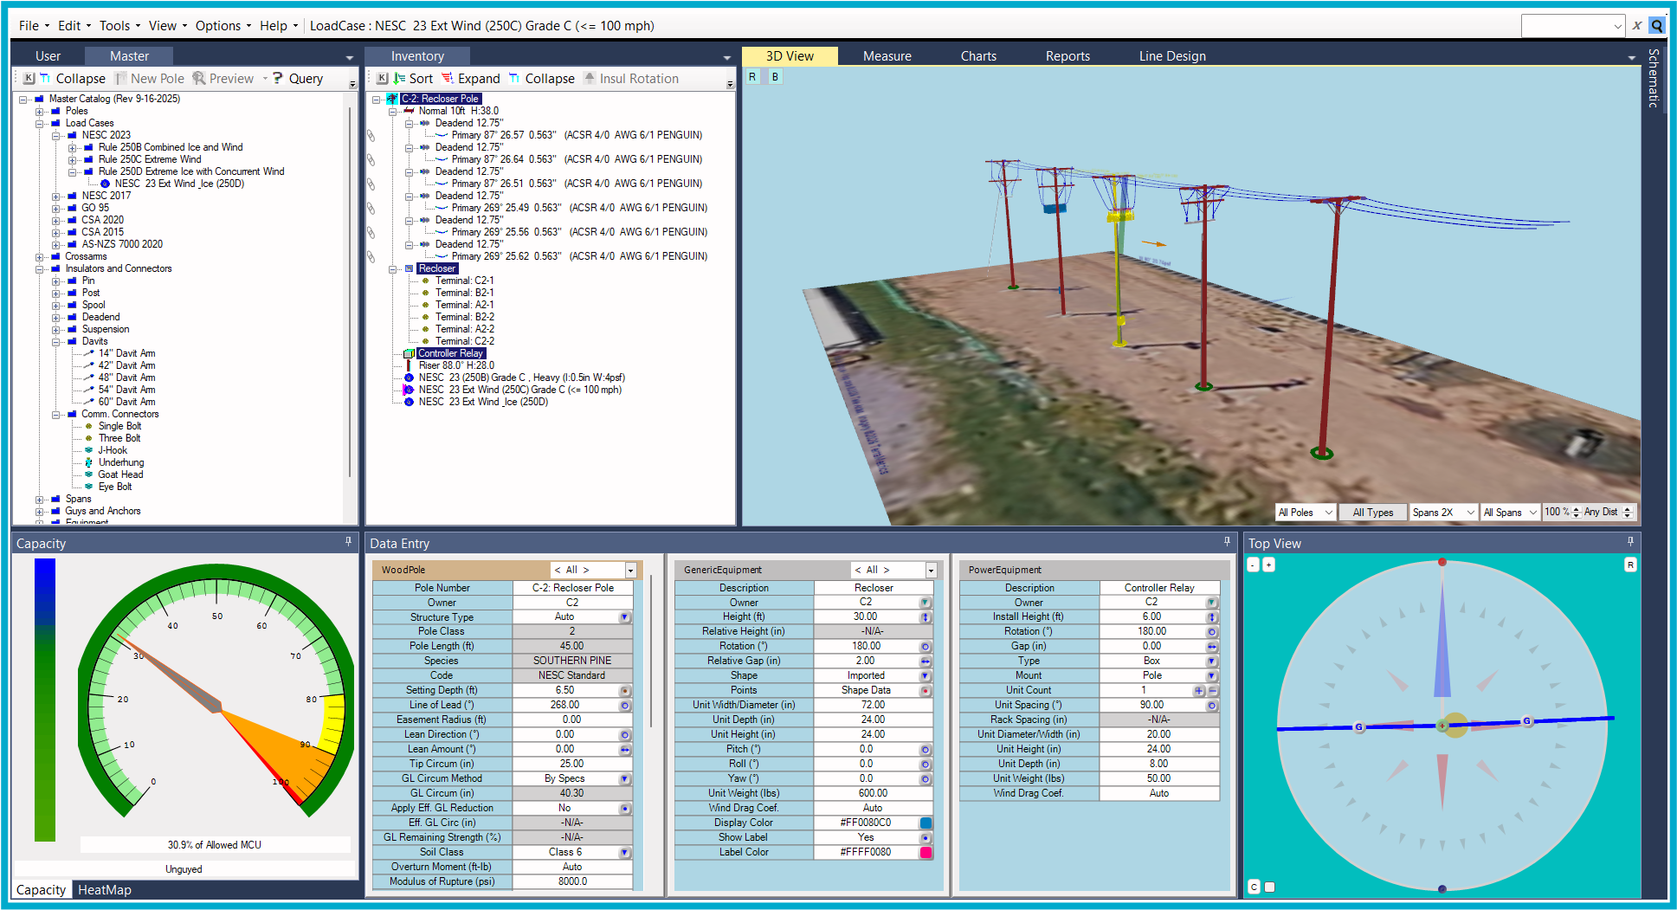Screen dimensions: 1677x910
Task: Click the Unit Weight 600.00 field
Action: (x=873, y=794)
